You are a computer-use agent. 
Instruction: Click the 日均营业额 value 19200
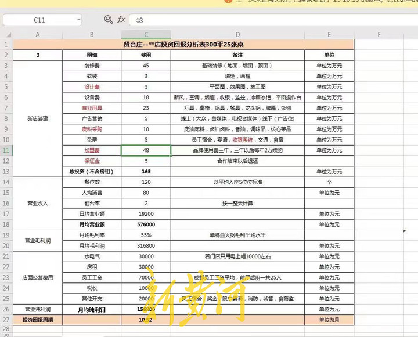[146, 214]
